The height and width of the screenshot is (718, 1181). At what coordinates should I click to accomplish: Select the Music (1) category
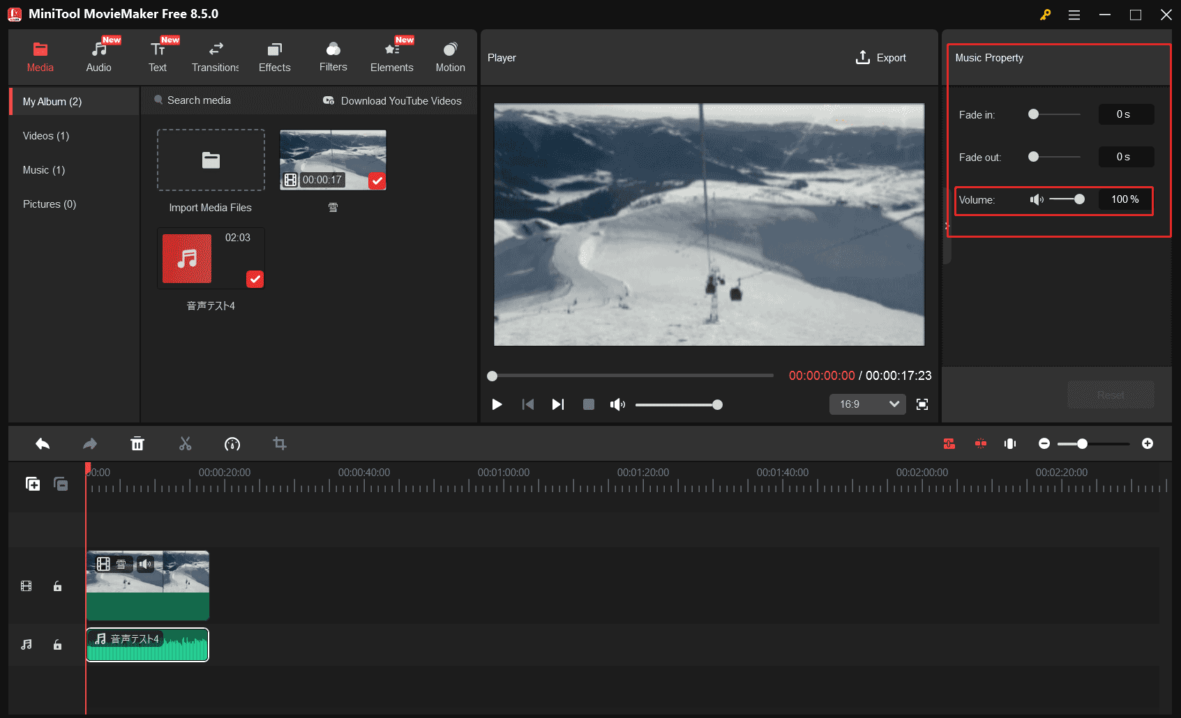pos(43,169)
